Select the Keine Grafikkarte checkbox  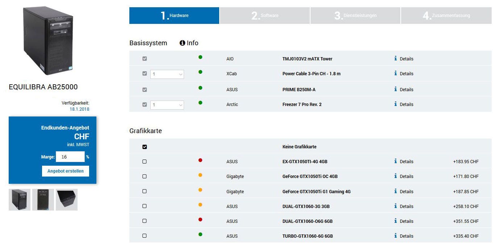[145, 147]
